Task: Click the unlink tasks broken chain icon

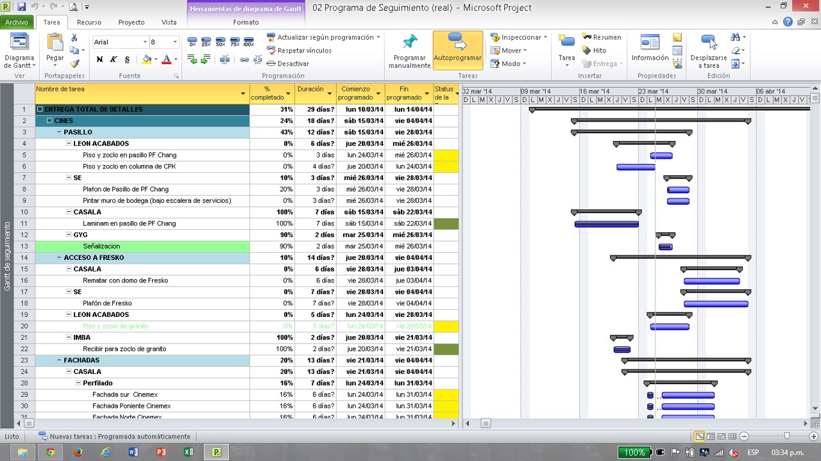Action: (x=258, y=60)
